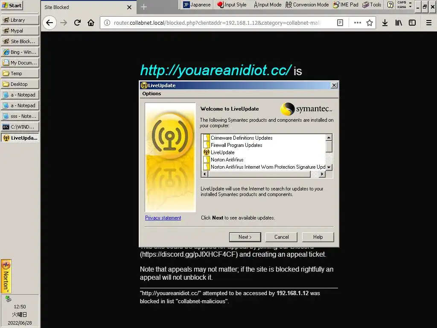Image resolution: width=437 pixels, height=328 pixels.
Task: Open My Docum... taskbar window
Action: (x=20, y=63)
